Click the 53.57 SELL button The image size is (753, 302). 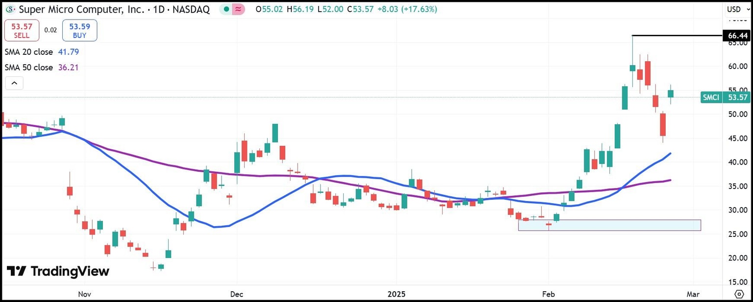click(x=21, y=30)
